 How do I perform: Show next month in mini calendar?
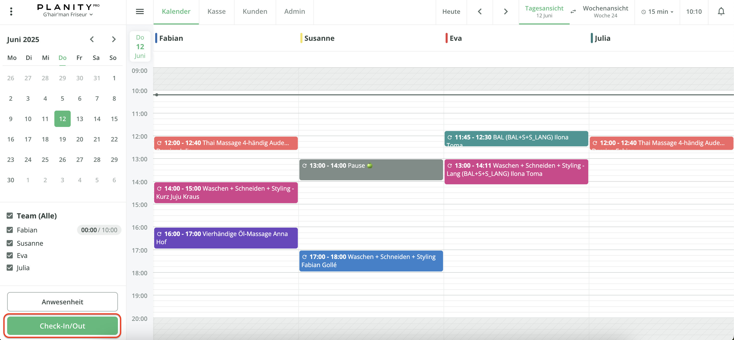point(114,39)
